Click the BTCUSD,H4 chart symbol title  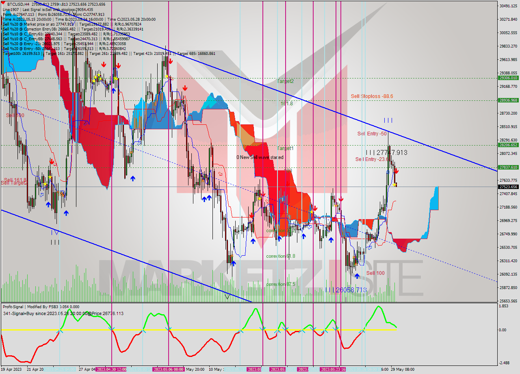tap(18, 4)
